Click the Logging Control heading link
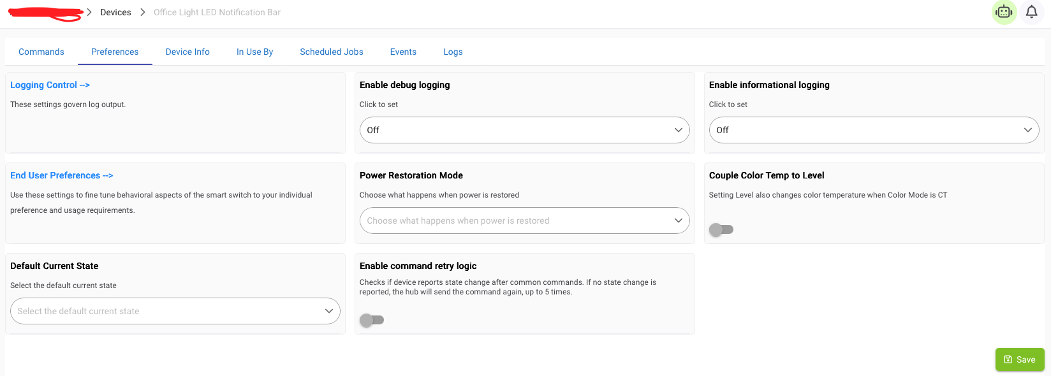The width and height of the screenshot is (1051, 376). [x=50, y=85]
